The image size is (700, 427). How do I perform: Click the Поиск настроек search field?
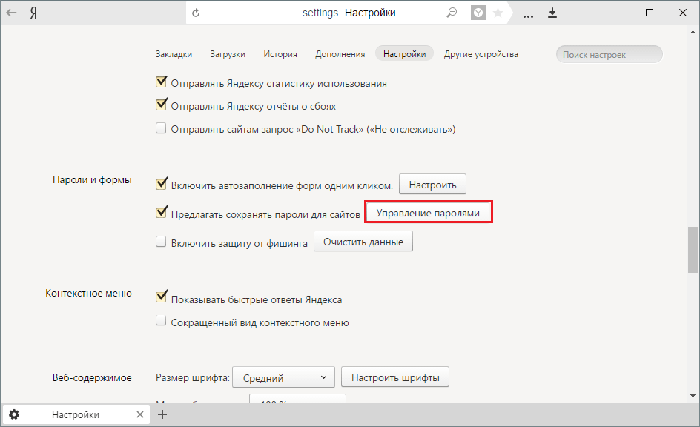click(x=609, y=54)
